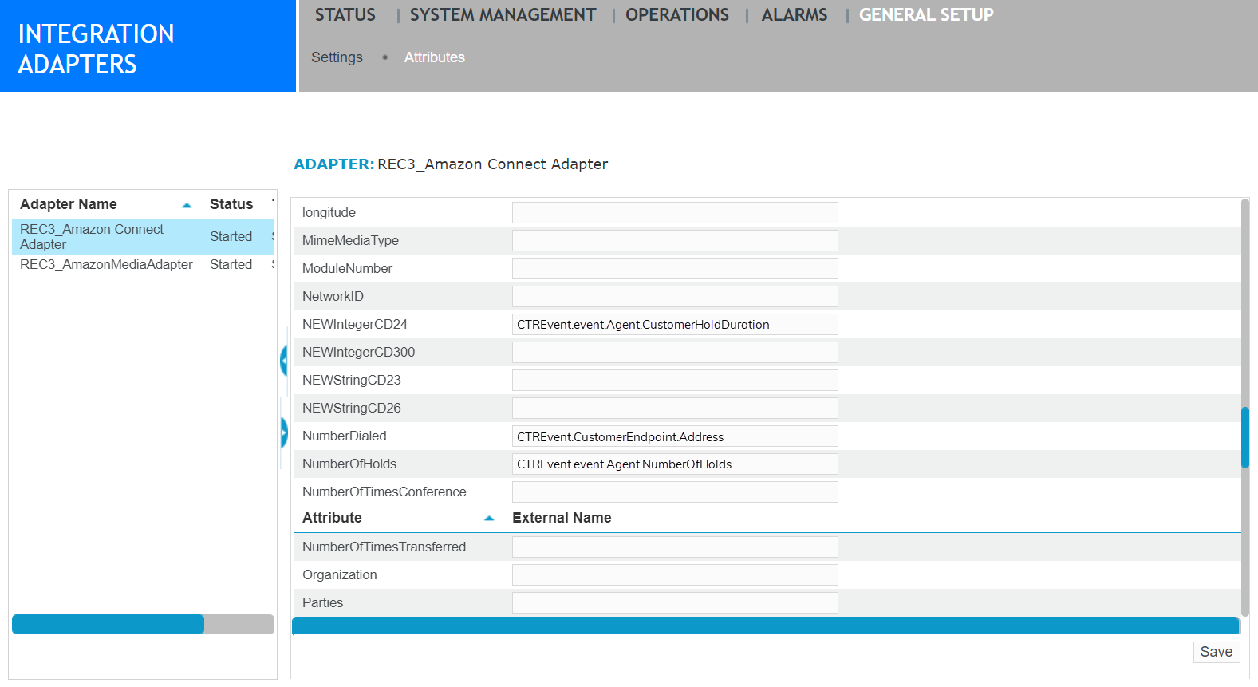The image size is (1258, 687).
Task: Click the NEWStringCD26 input field
Action: 675,408
